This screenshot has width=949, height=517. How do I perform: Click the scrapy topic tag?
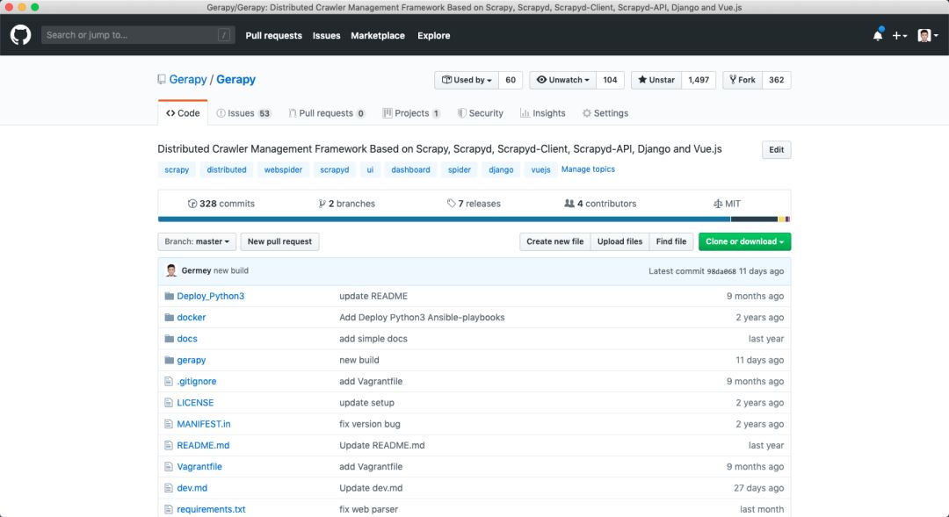pyautogui.click(x=177, y=170)
